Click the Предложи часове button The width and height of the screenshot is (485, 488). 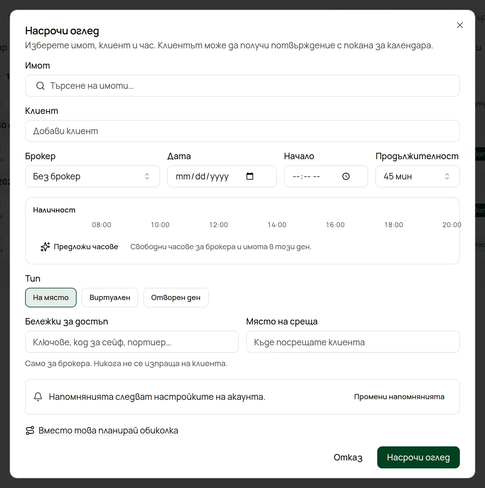80,247
